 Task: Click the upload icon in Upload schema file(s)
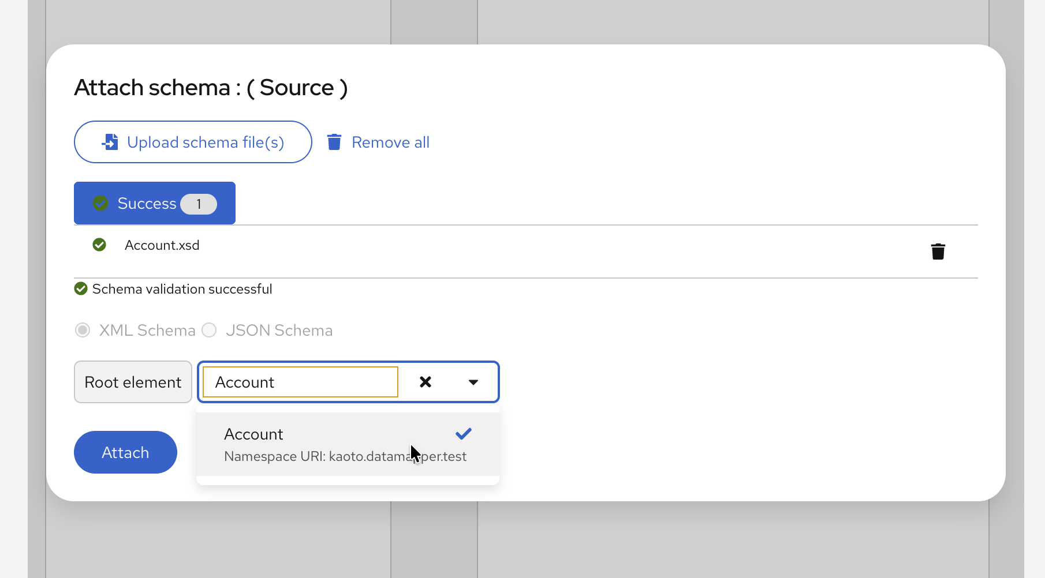[x=110, y=142]
